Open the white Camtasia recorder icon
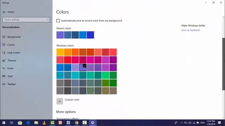 point(84,123)
